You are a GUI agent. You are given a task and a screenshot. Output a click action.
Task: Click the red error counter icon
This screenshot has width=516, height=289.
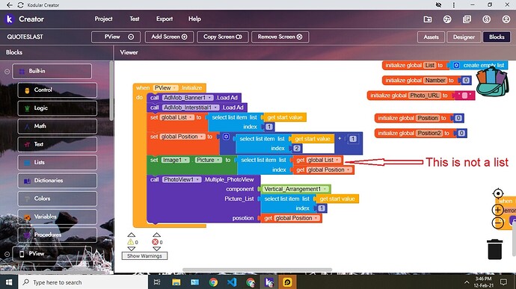tap(155, 242)
